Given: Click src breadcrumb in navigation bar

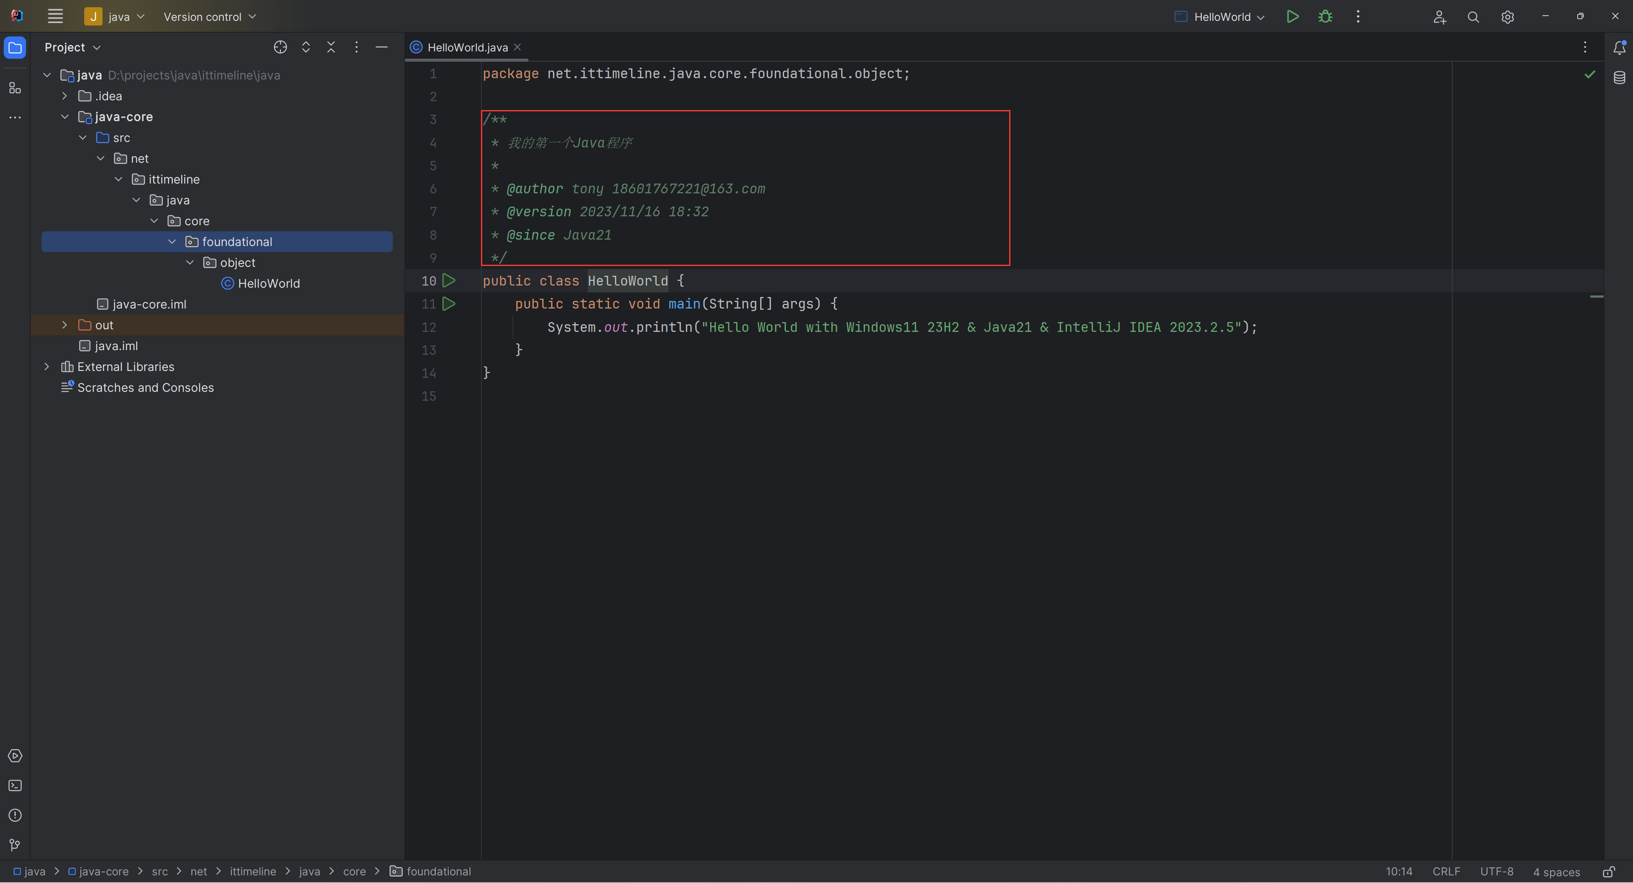Looking at the screenshot, I should (160, 872).
